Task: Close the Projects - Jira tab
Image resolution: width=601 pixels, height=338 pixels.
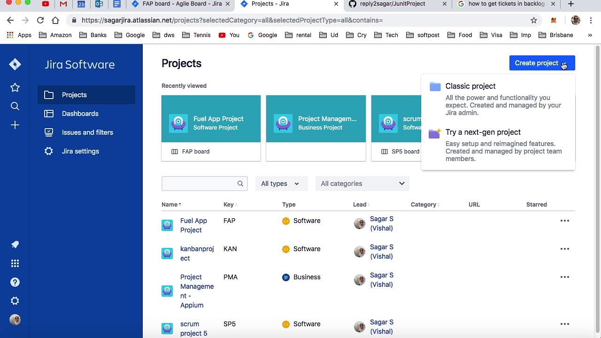Action: [336, 4]
